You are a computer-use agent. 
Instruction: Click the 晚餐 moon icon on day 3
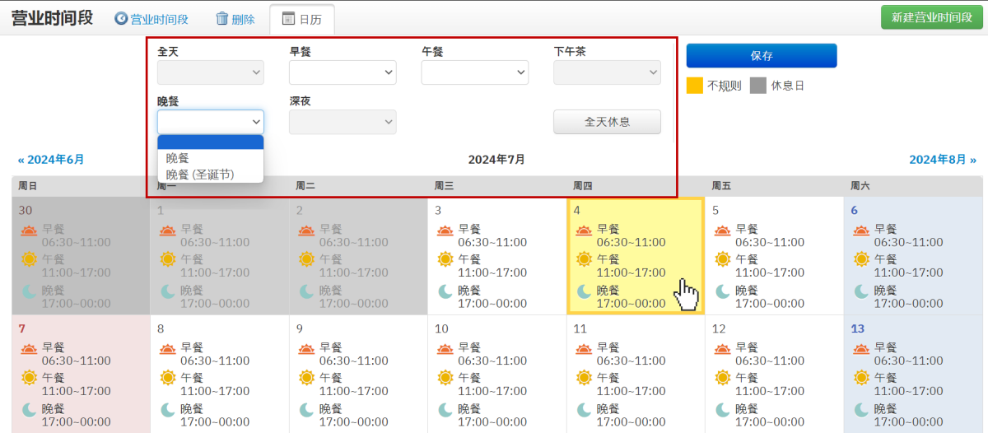pyautogui.click(x=445, y=291)
